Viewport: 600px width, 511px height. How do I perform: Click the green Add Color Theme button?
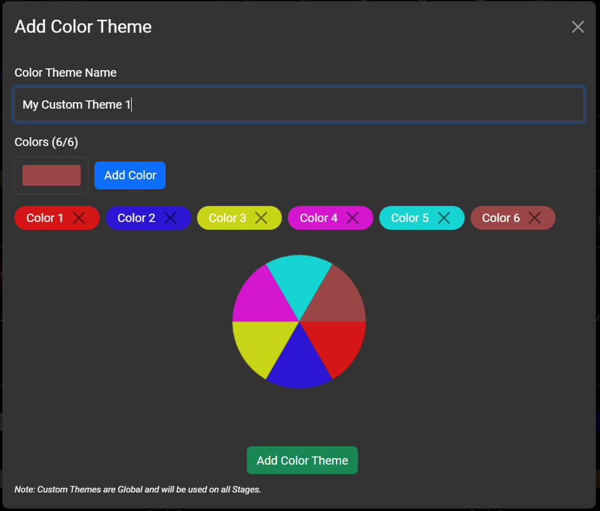[x=302, y=461]
